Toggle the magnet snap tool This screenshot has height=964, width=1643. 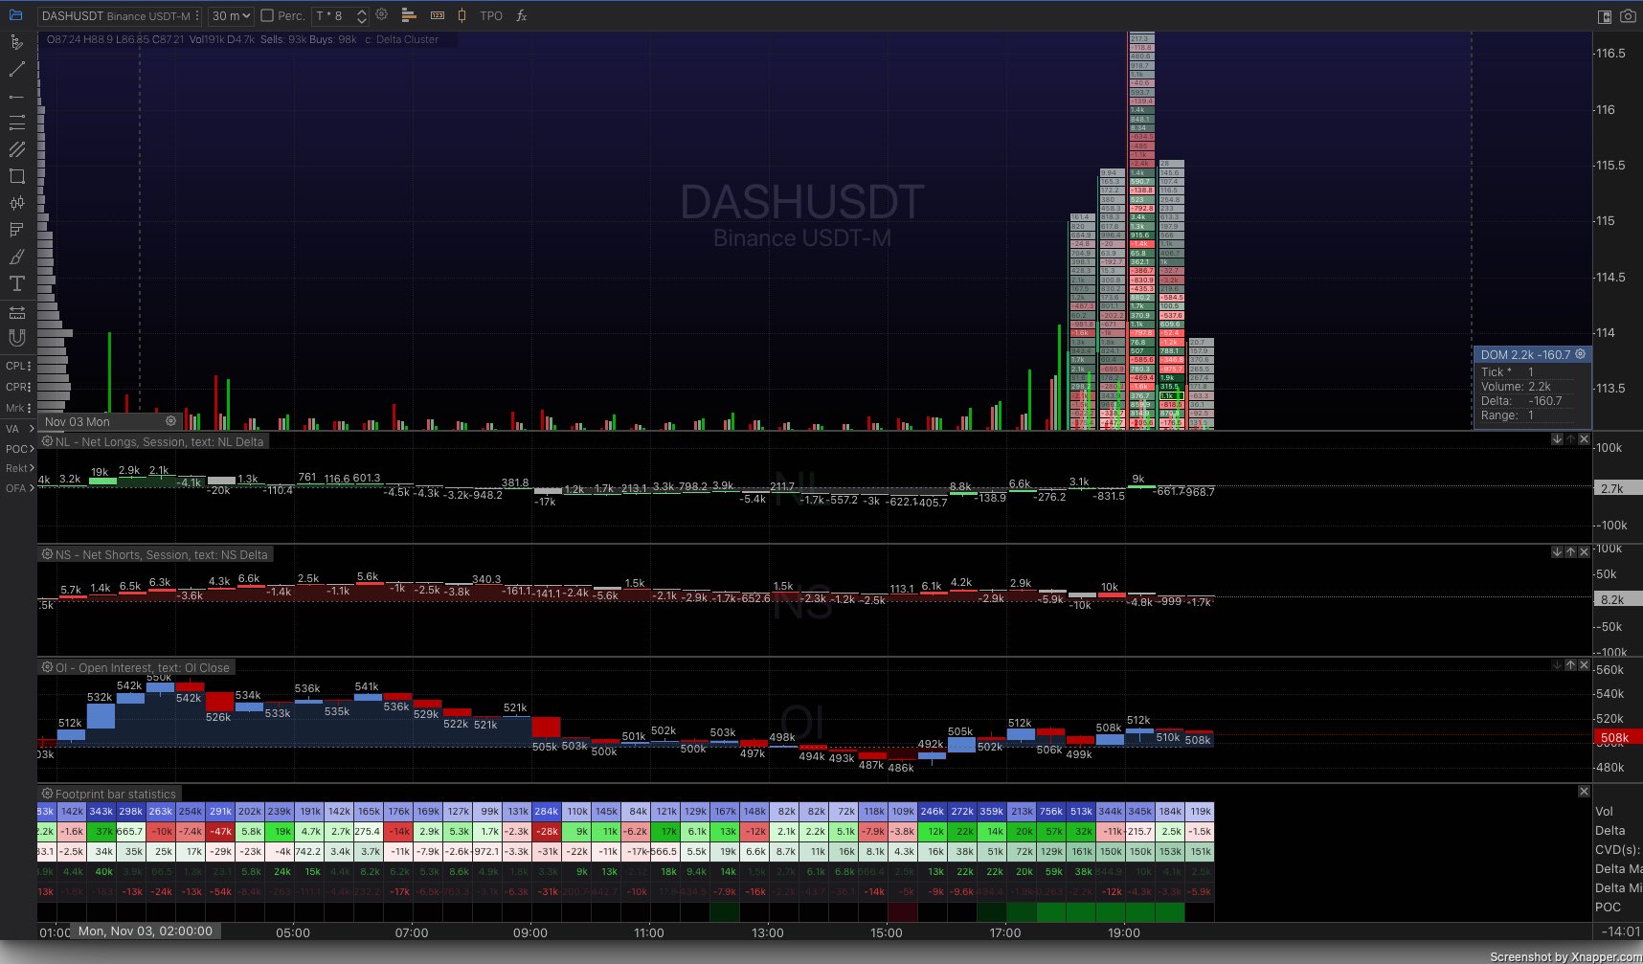(x=16, y=338)
